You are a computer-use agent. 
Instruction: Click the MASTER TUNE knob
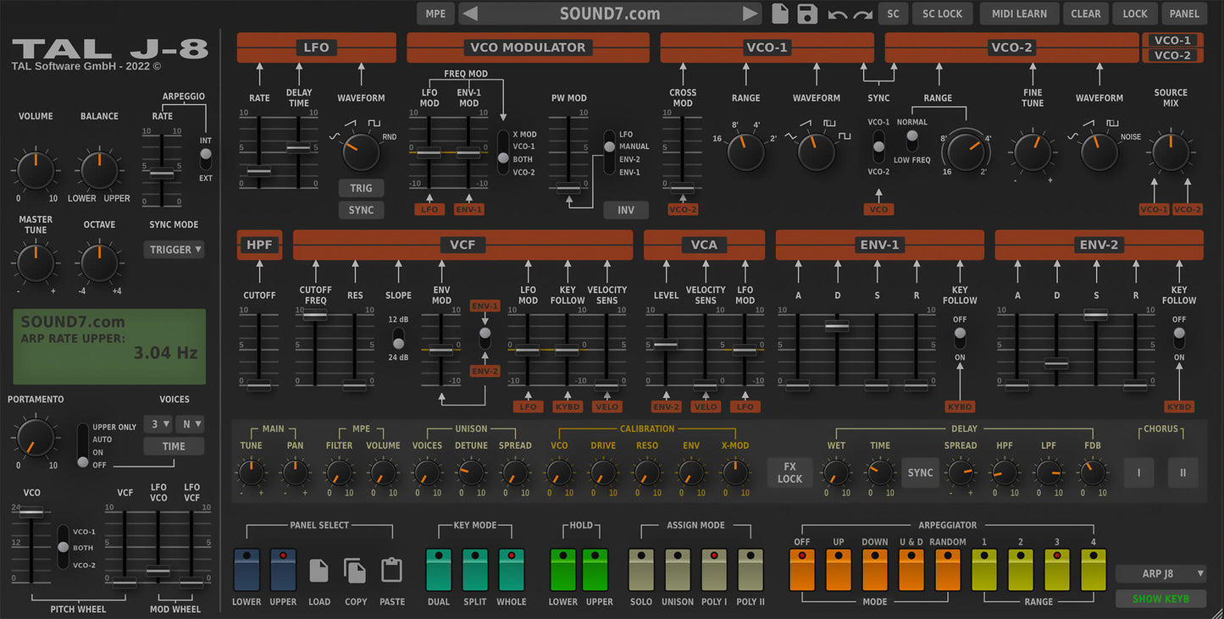[36, 263]
